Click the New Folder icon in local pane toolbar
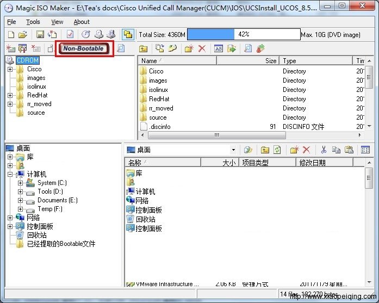Viewport: 379px width, 303px height. coord(294,150)
